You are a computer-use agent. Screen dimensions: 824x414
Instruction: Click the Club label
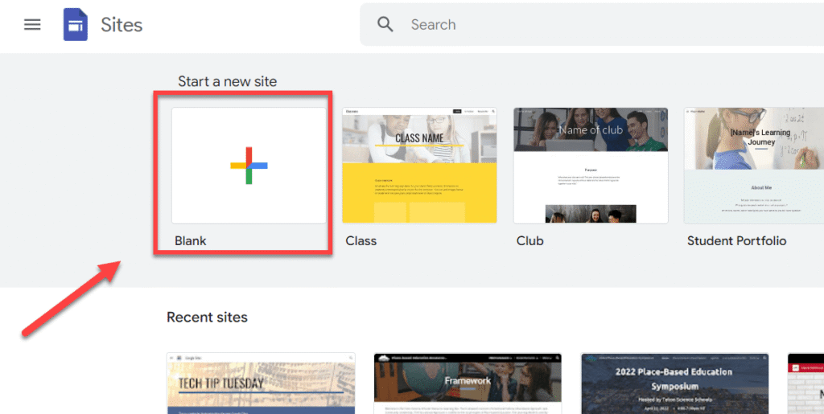click(x=529, y=241)
